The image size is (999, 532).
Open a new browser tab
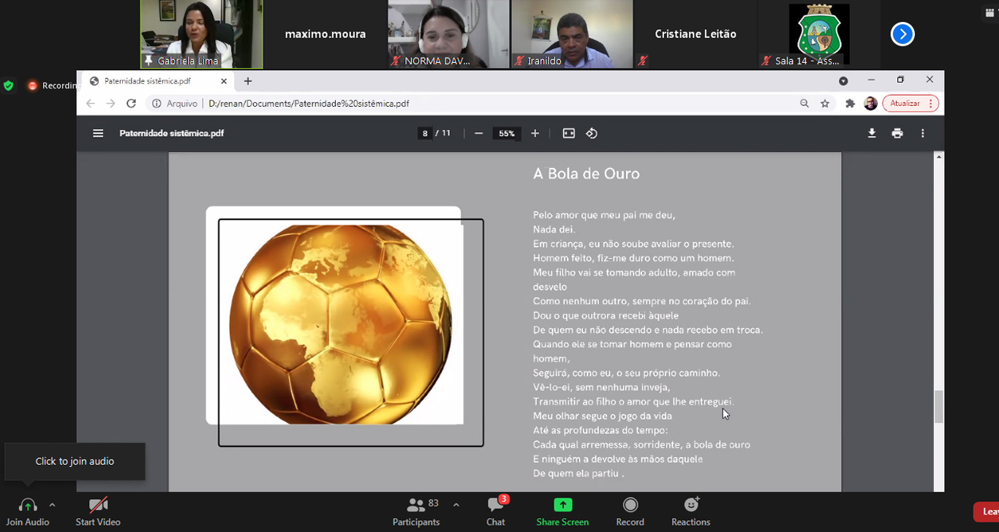tap(248, 81)
